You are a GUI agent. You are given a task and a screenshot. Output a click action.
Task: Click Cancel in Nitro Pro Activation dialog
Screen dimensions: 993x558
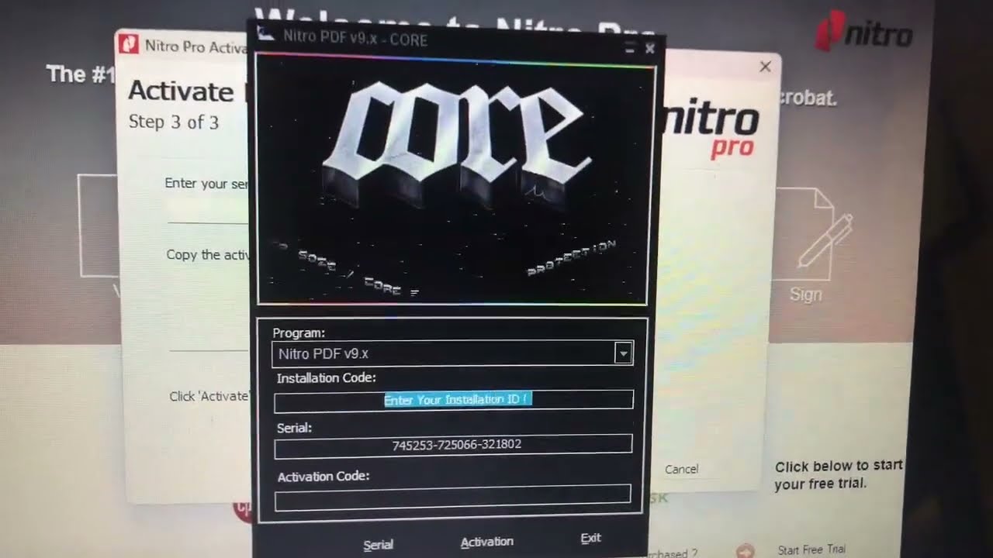[x=681, y=469]
